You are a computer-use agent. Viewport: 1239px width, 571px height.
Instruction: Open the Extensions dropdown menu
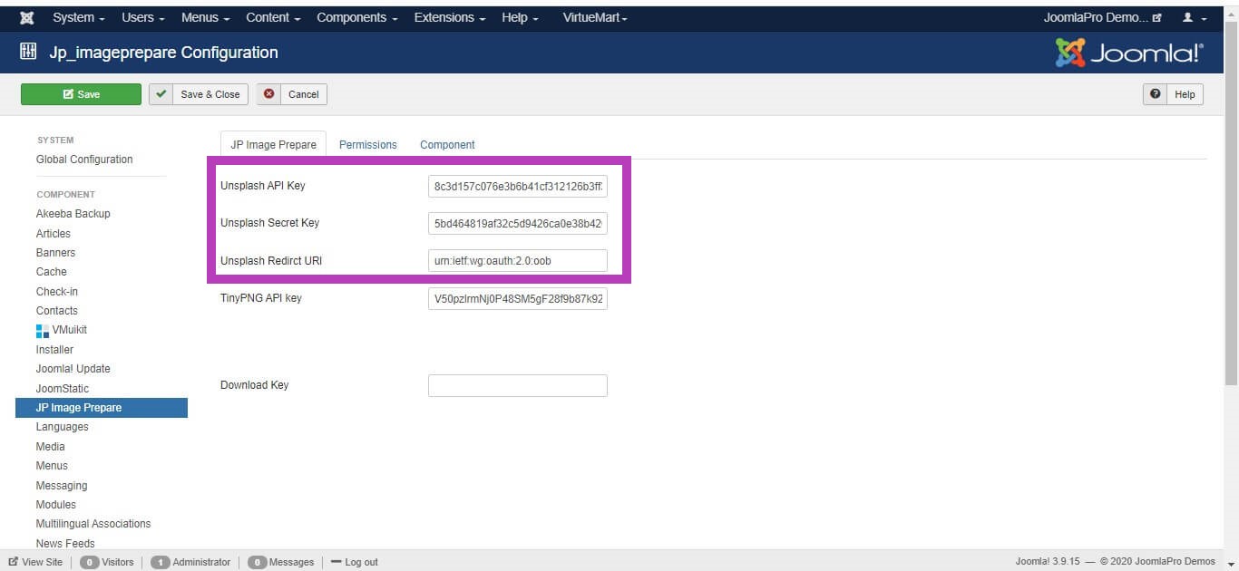coord(449,18)
